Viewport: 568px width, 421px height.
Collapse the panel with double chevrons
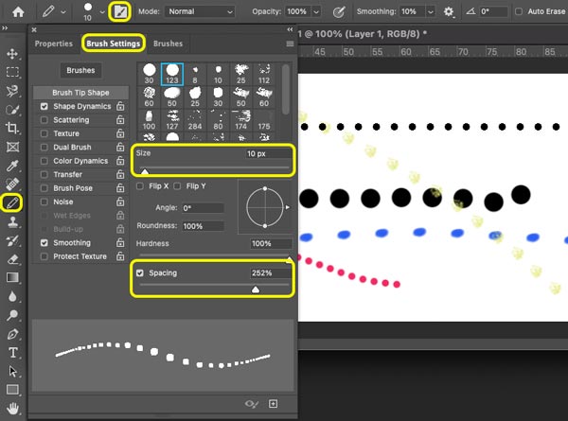tap(290, 29)
